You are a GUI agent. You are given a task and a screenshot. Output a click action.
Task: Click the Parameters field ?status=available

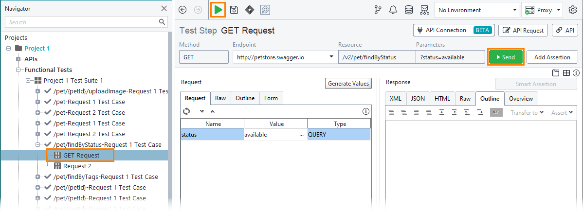click(450, 57)
